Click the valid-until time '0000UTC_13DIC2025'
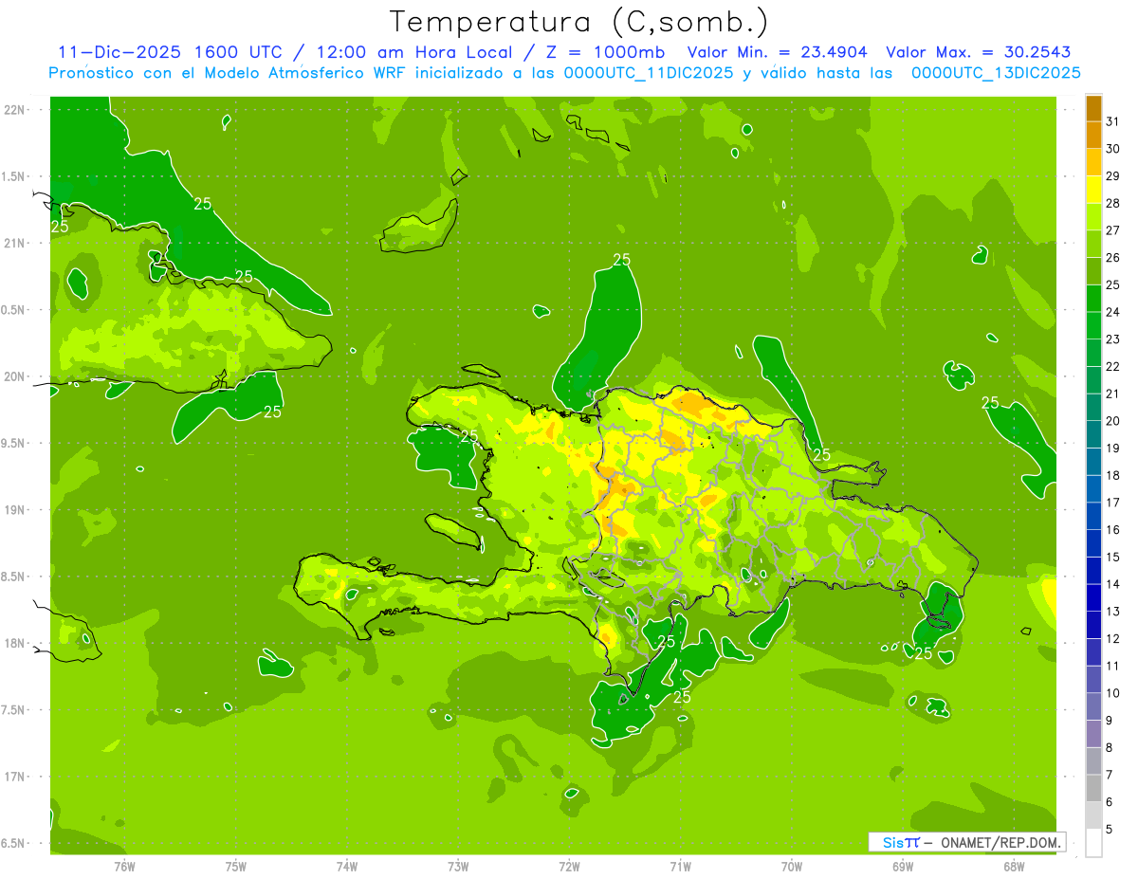The image size is (1138, 879). [x=996, y=73]
